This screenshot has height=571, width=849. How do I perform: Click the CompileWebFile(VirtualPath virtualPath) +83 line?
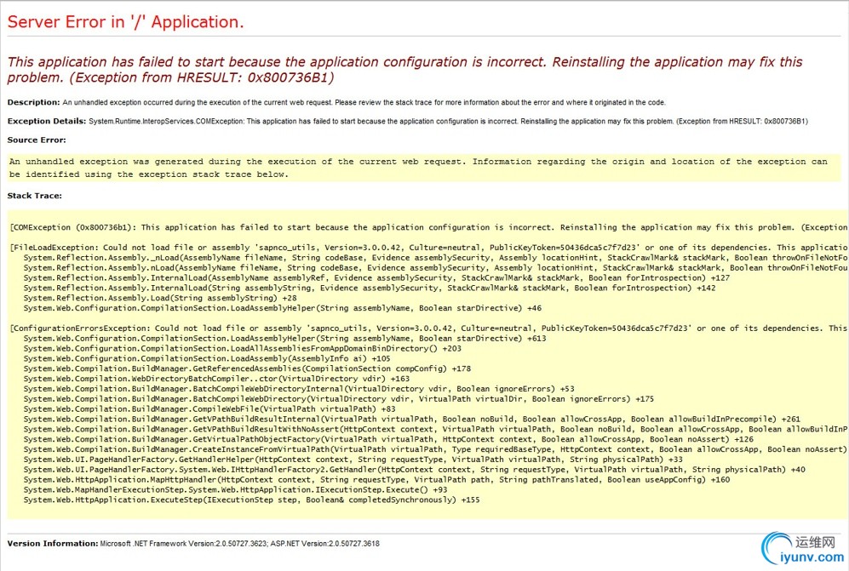209,408
